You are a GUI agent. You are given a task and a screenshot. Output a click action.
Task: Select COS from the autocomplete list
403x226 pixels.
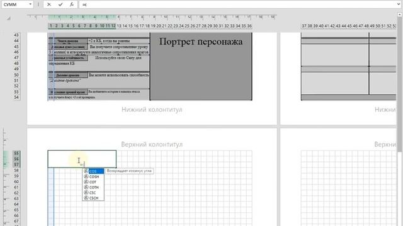pos(94,171)
